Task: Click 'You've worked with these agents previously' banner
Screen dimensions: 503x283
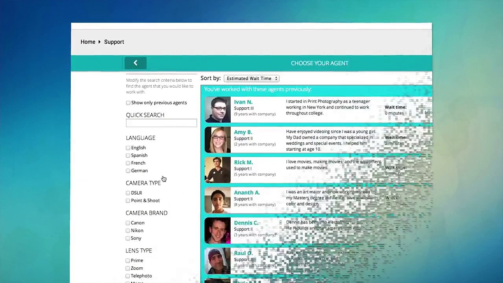Action: pyautogui.click(x=258, y=89)
